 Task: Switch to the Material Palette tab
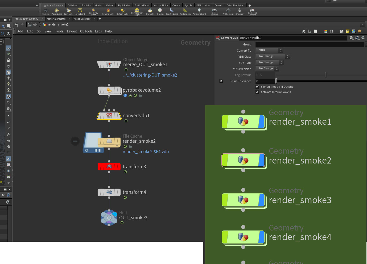(x=56, y=19)
